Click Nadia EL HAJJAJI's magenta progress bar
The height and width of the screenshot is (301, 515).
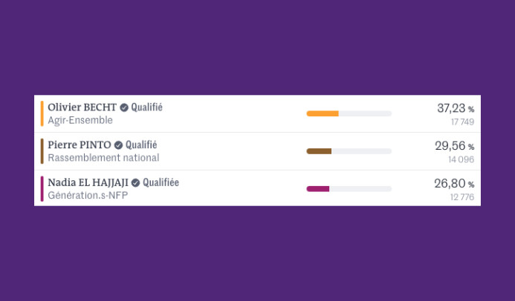click(317, 189)
